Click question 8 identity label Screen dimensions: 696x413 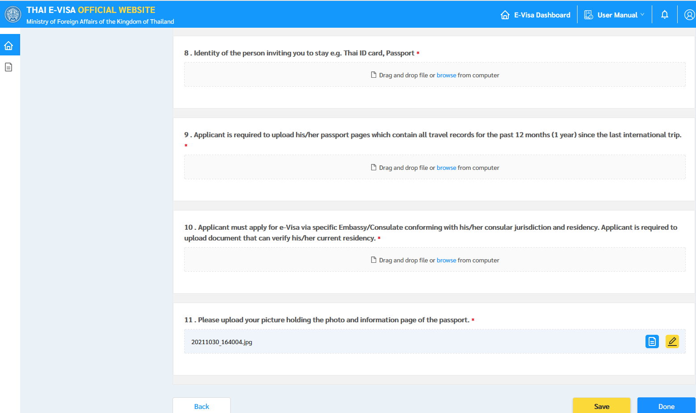point(302,53)
